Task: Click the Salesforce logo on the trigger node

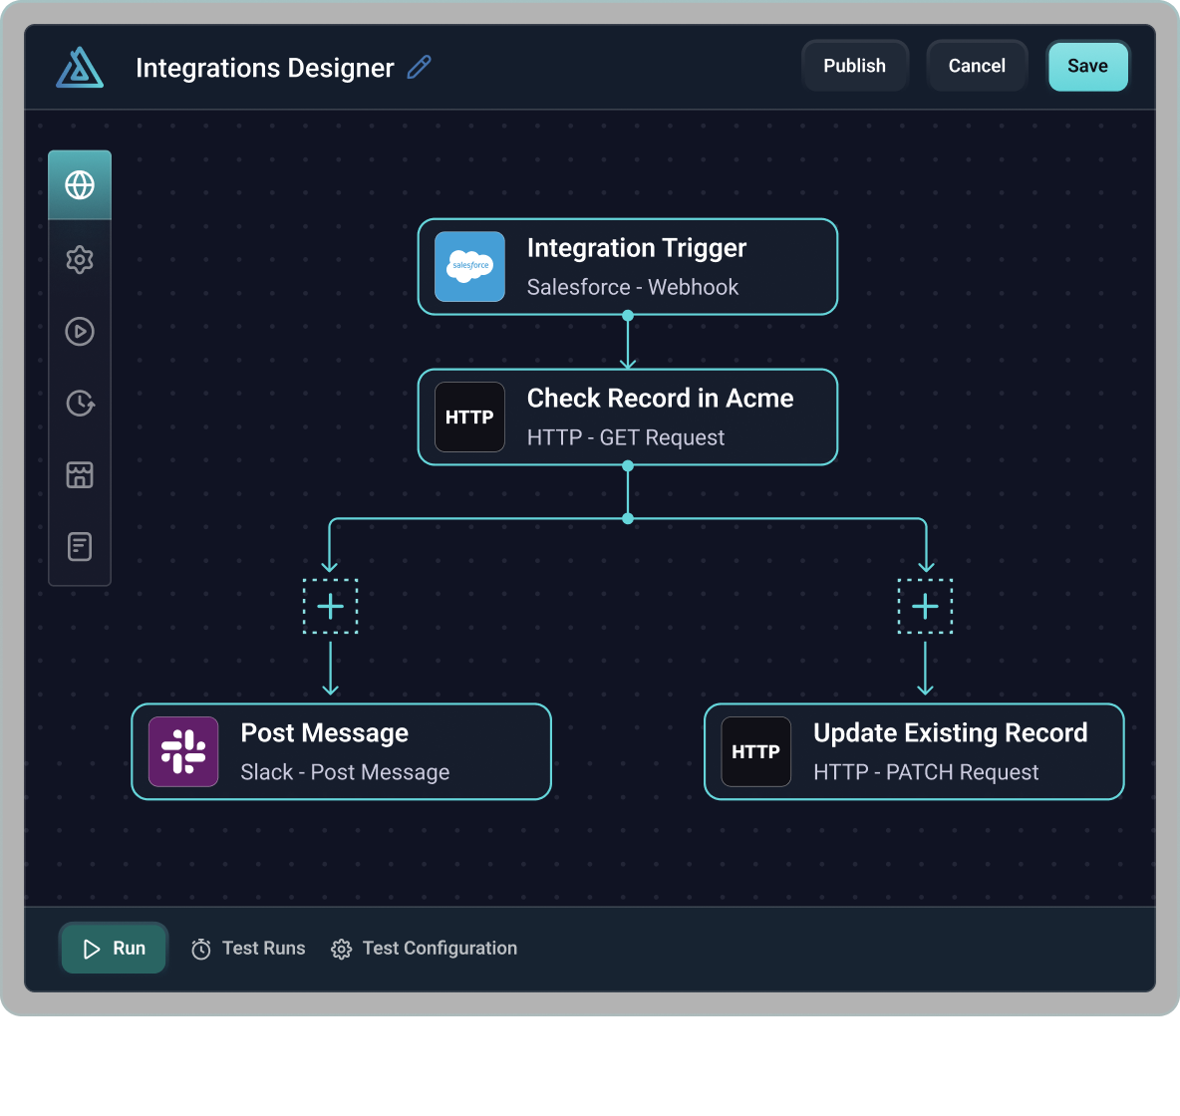Action: 468,266
